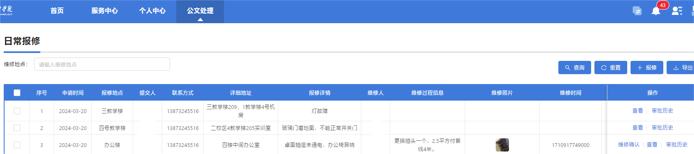
Task: Click 查看 for the 四号教学楼 row
Action: [638, 128]
